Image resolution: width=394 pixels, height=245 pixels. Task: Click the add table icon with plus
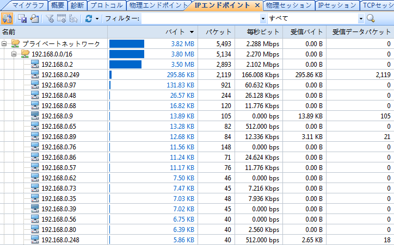pos(61,18)
